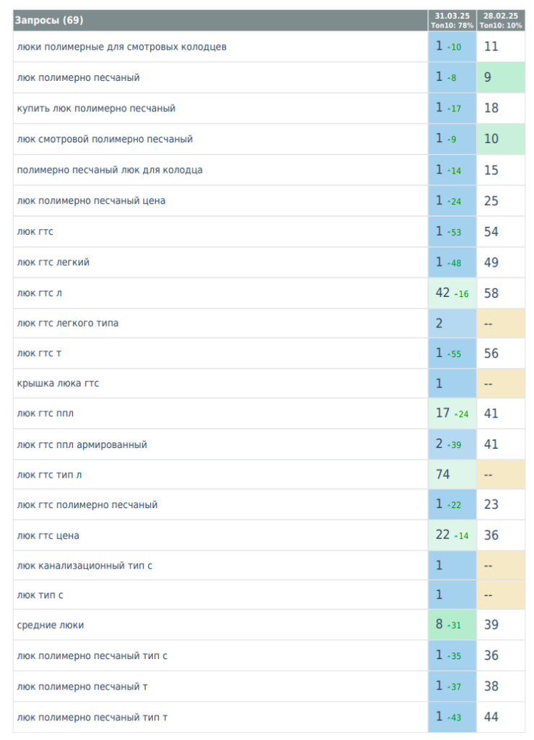Click February value 54 for 'люк гтс'
The height and width of the screenshot is (740, 534).
click(501, 232)
